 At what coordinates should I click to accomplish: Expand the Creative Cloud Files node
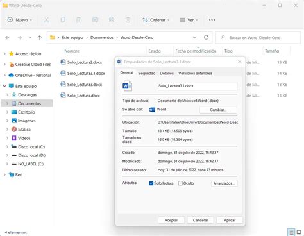tap(4, 65)
